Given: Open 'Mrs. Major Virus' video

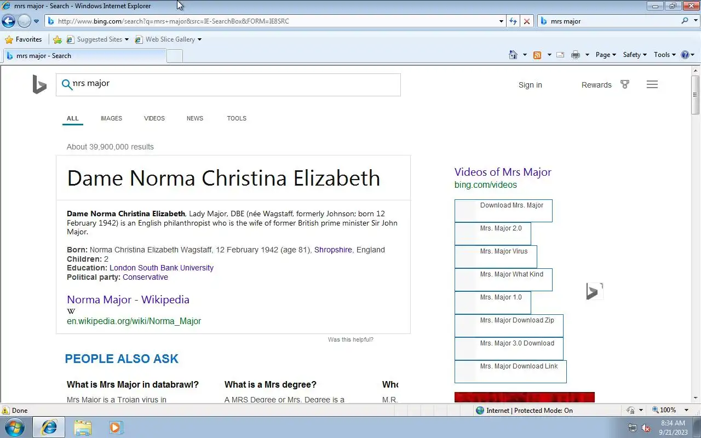Looking at the screenshot, I should point(496,257).
